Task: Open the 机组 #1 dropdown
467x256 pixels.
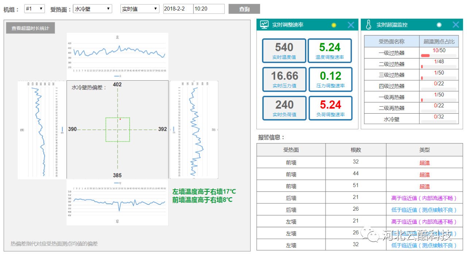Action: point(34,9)
